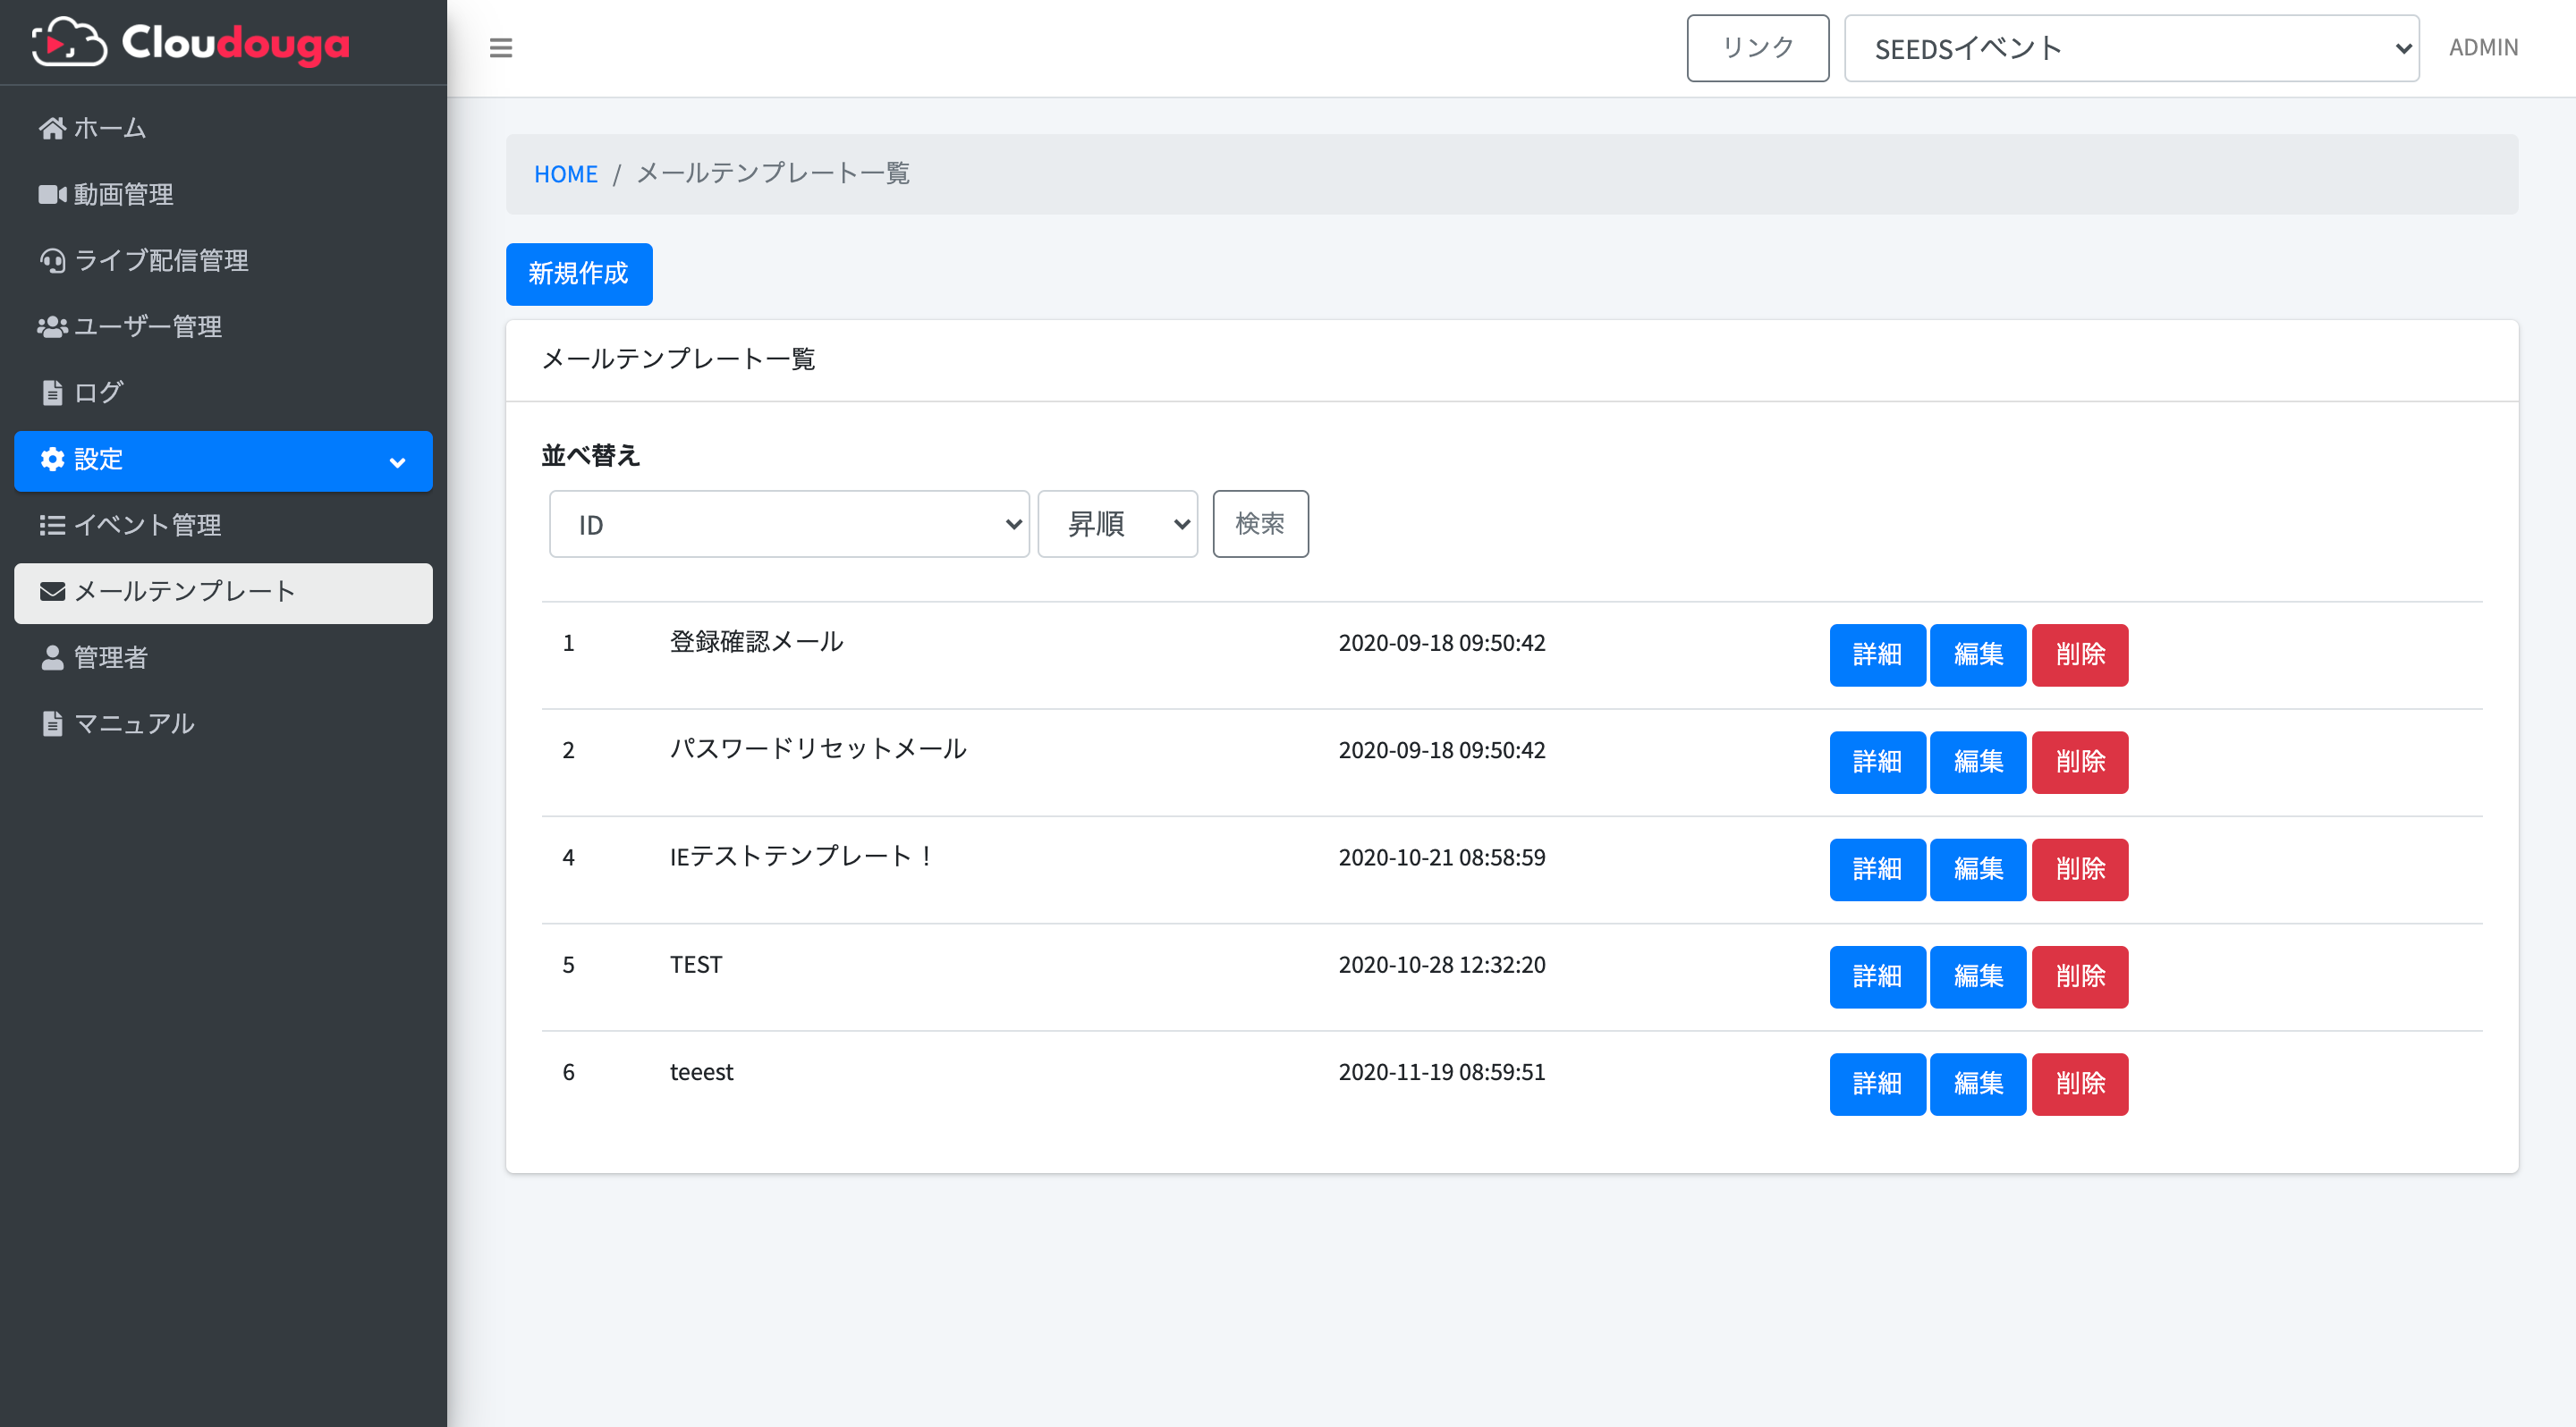The image size is (2576, 1427).
Task: Open the ID sort field dropdown
Action: pos(788,524)
